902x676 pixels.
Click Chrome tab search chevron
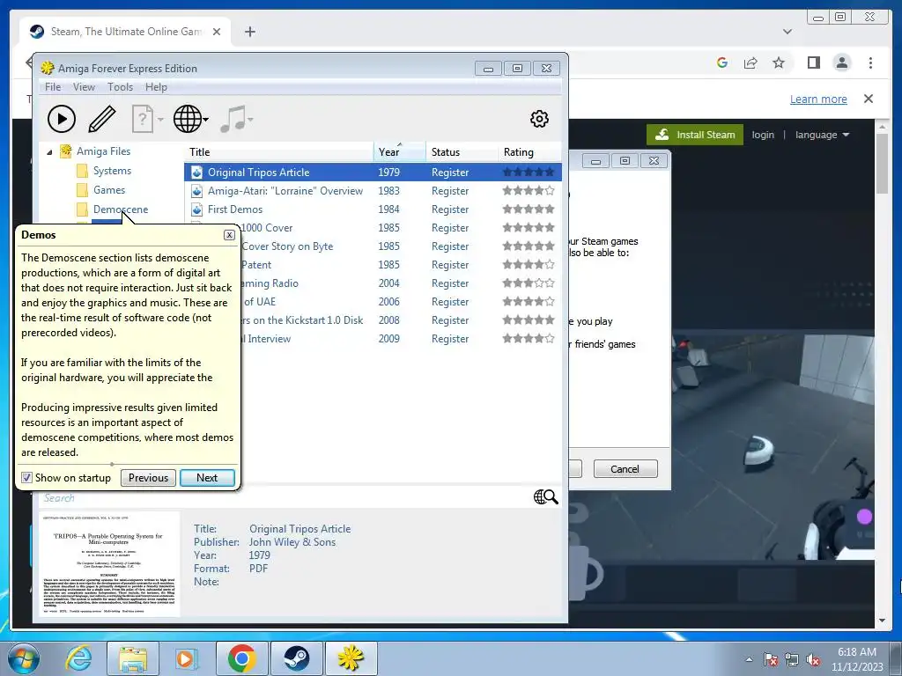(x=787, y=32)
